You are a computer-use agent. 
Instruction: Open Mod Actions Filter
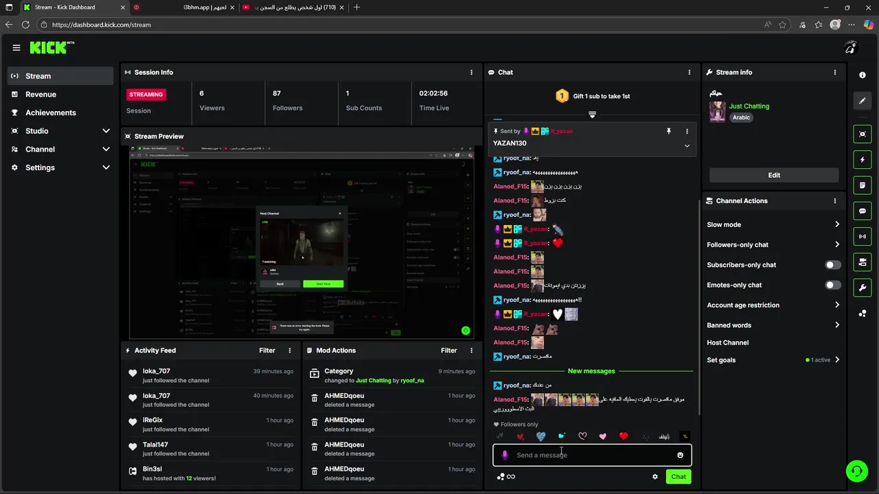[448, 351]
